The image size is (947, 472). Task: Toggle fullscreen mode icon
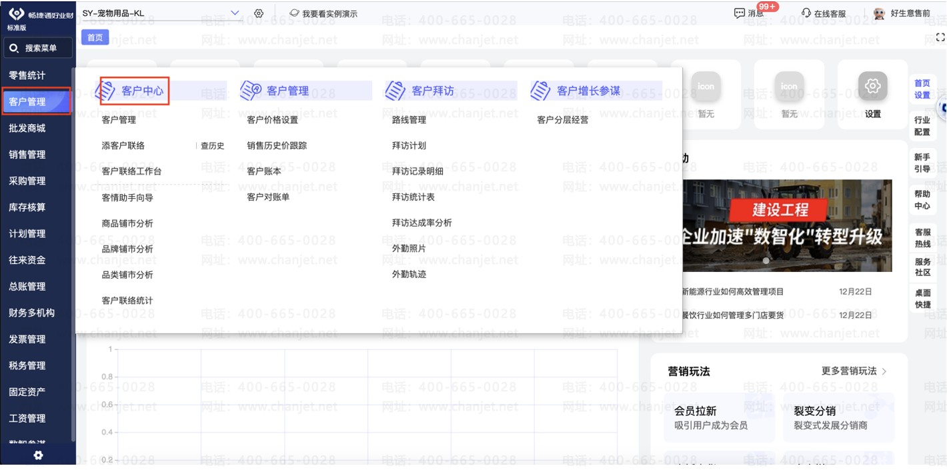click(940, 37)
